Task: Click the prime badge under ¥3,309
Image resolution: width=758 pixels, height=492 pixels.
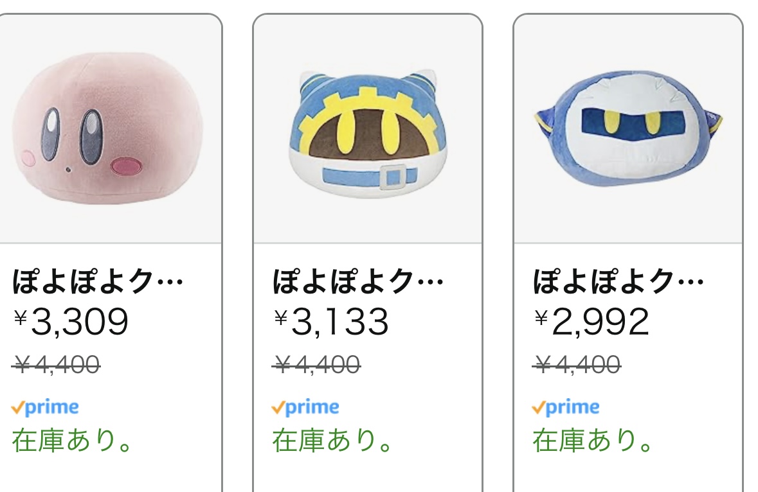Action: click(46, 407)
